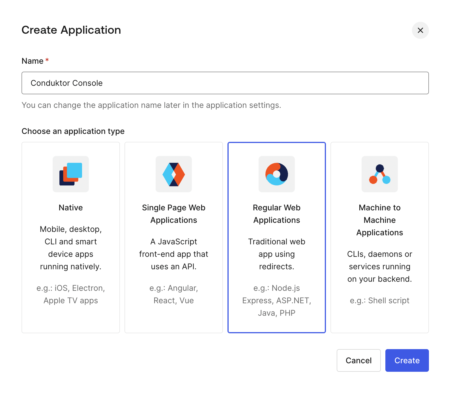Select the Regular Web Applications title
Image resolution: width=451 pixels, height=393 pixels.
click(277, 214)
